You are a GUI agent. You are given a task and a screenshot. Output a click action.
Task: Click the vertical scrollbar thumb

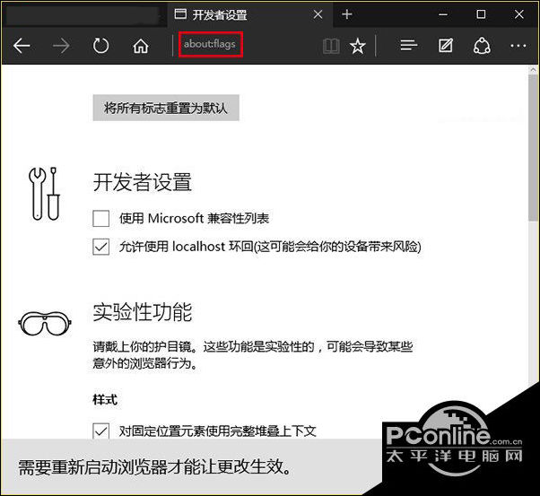[534, 148]
